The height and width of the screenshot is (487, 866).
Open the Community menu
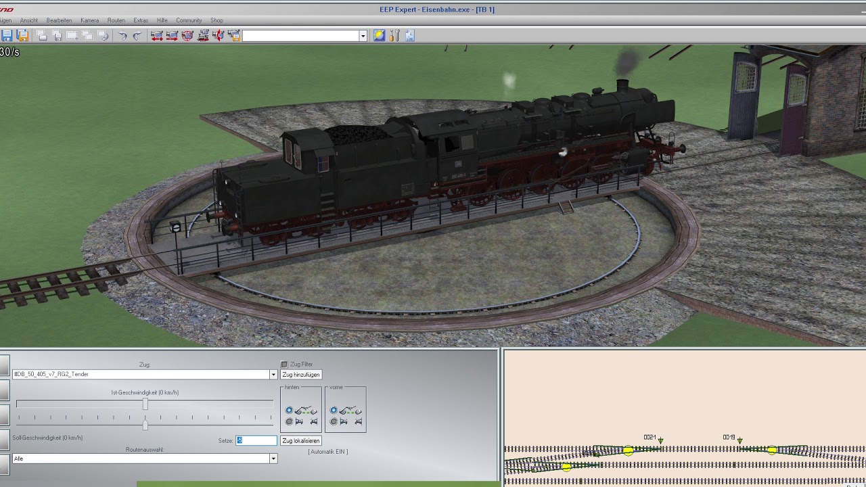coord(189,20)
